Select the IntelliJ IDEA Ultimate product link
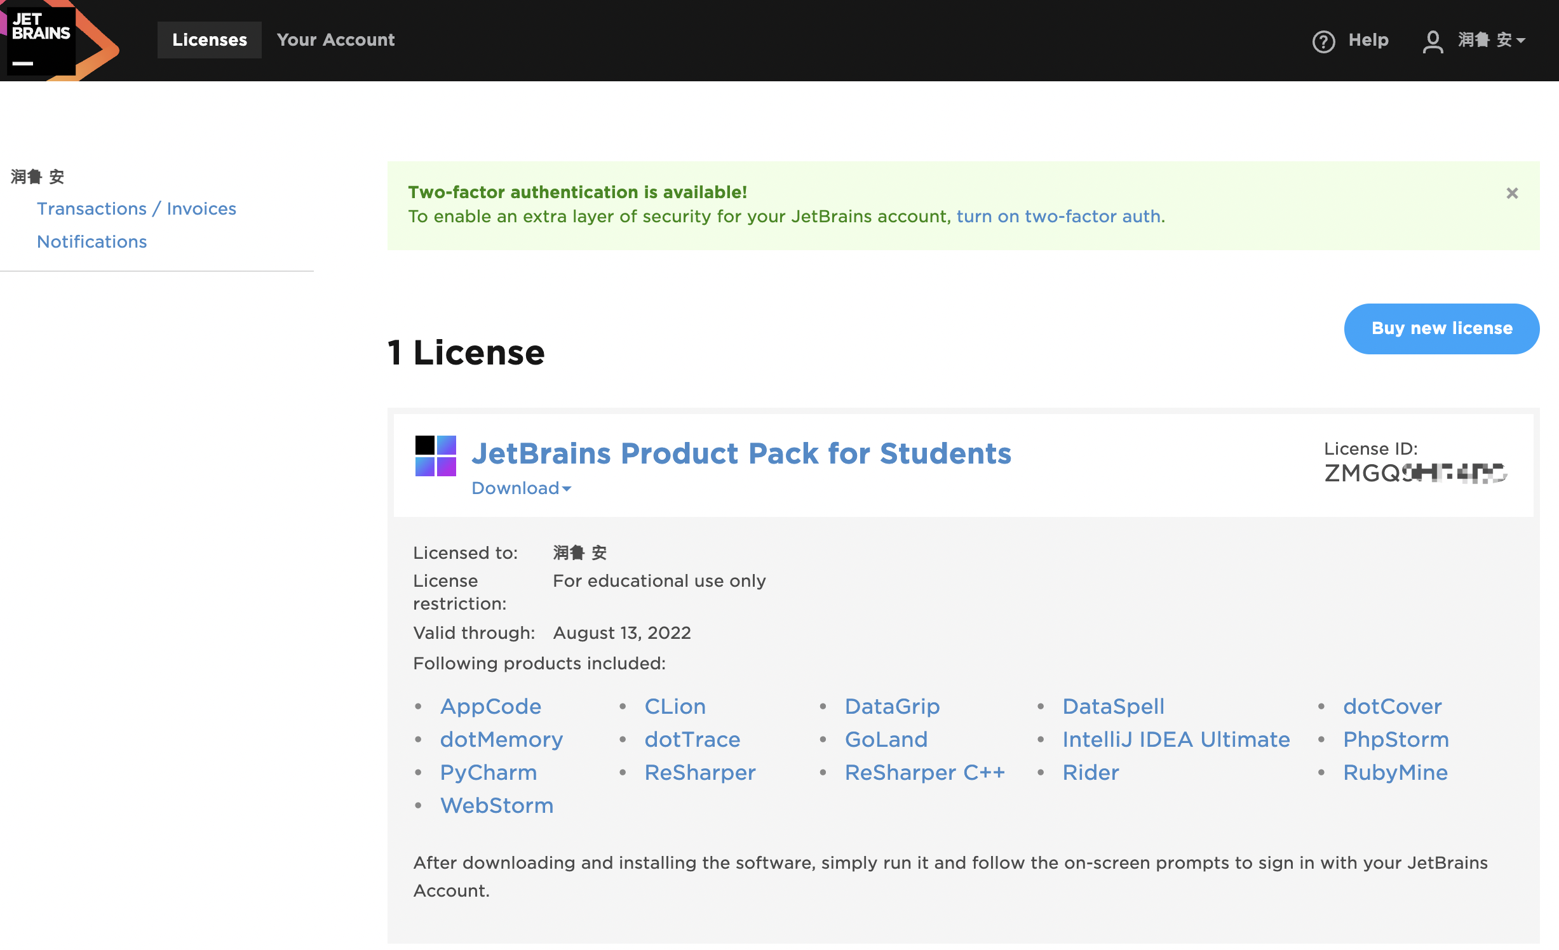This screenshot has width=1559, height=950. [x=1176, y=739]
